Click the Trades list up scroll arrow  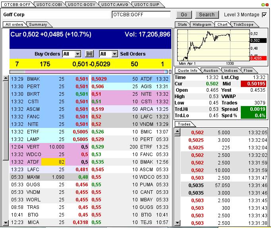pos(177,131)
